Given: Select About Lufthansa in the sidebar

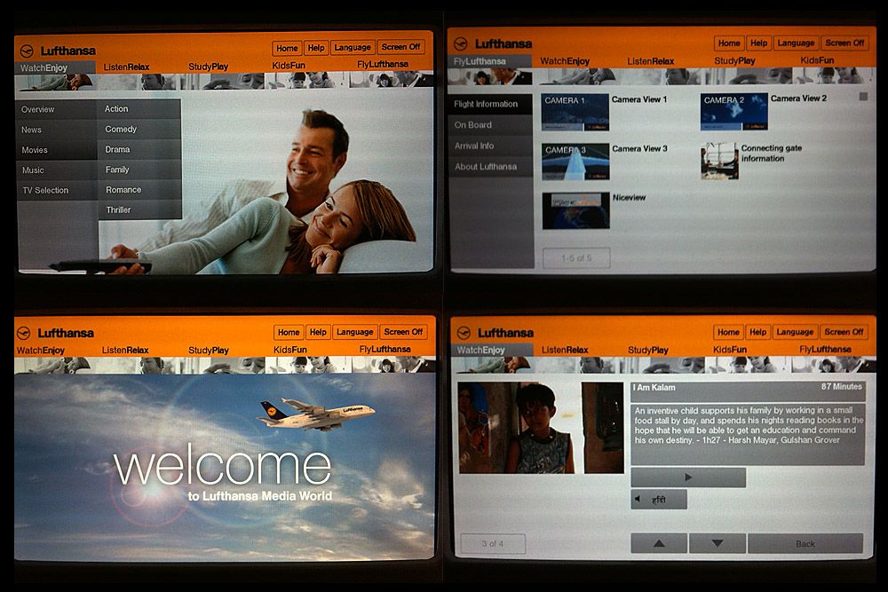Looking at the screenshot, I should tap(490, 167).
